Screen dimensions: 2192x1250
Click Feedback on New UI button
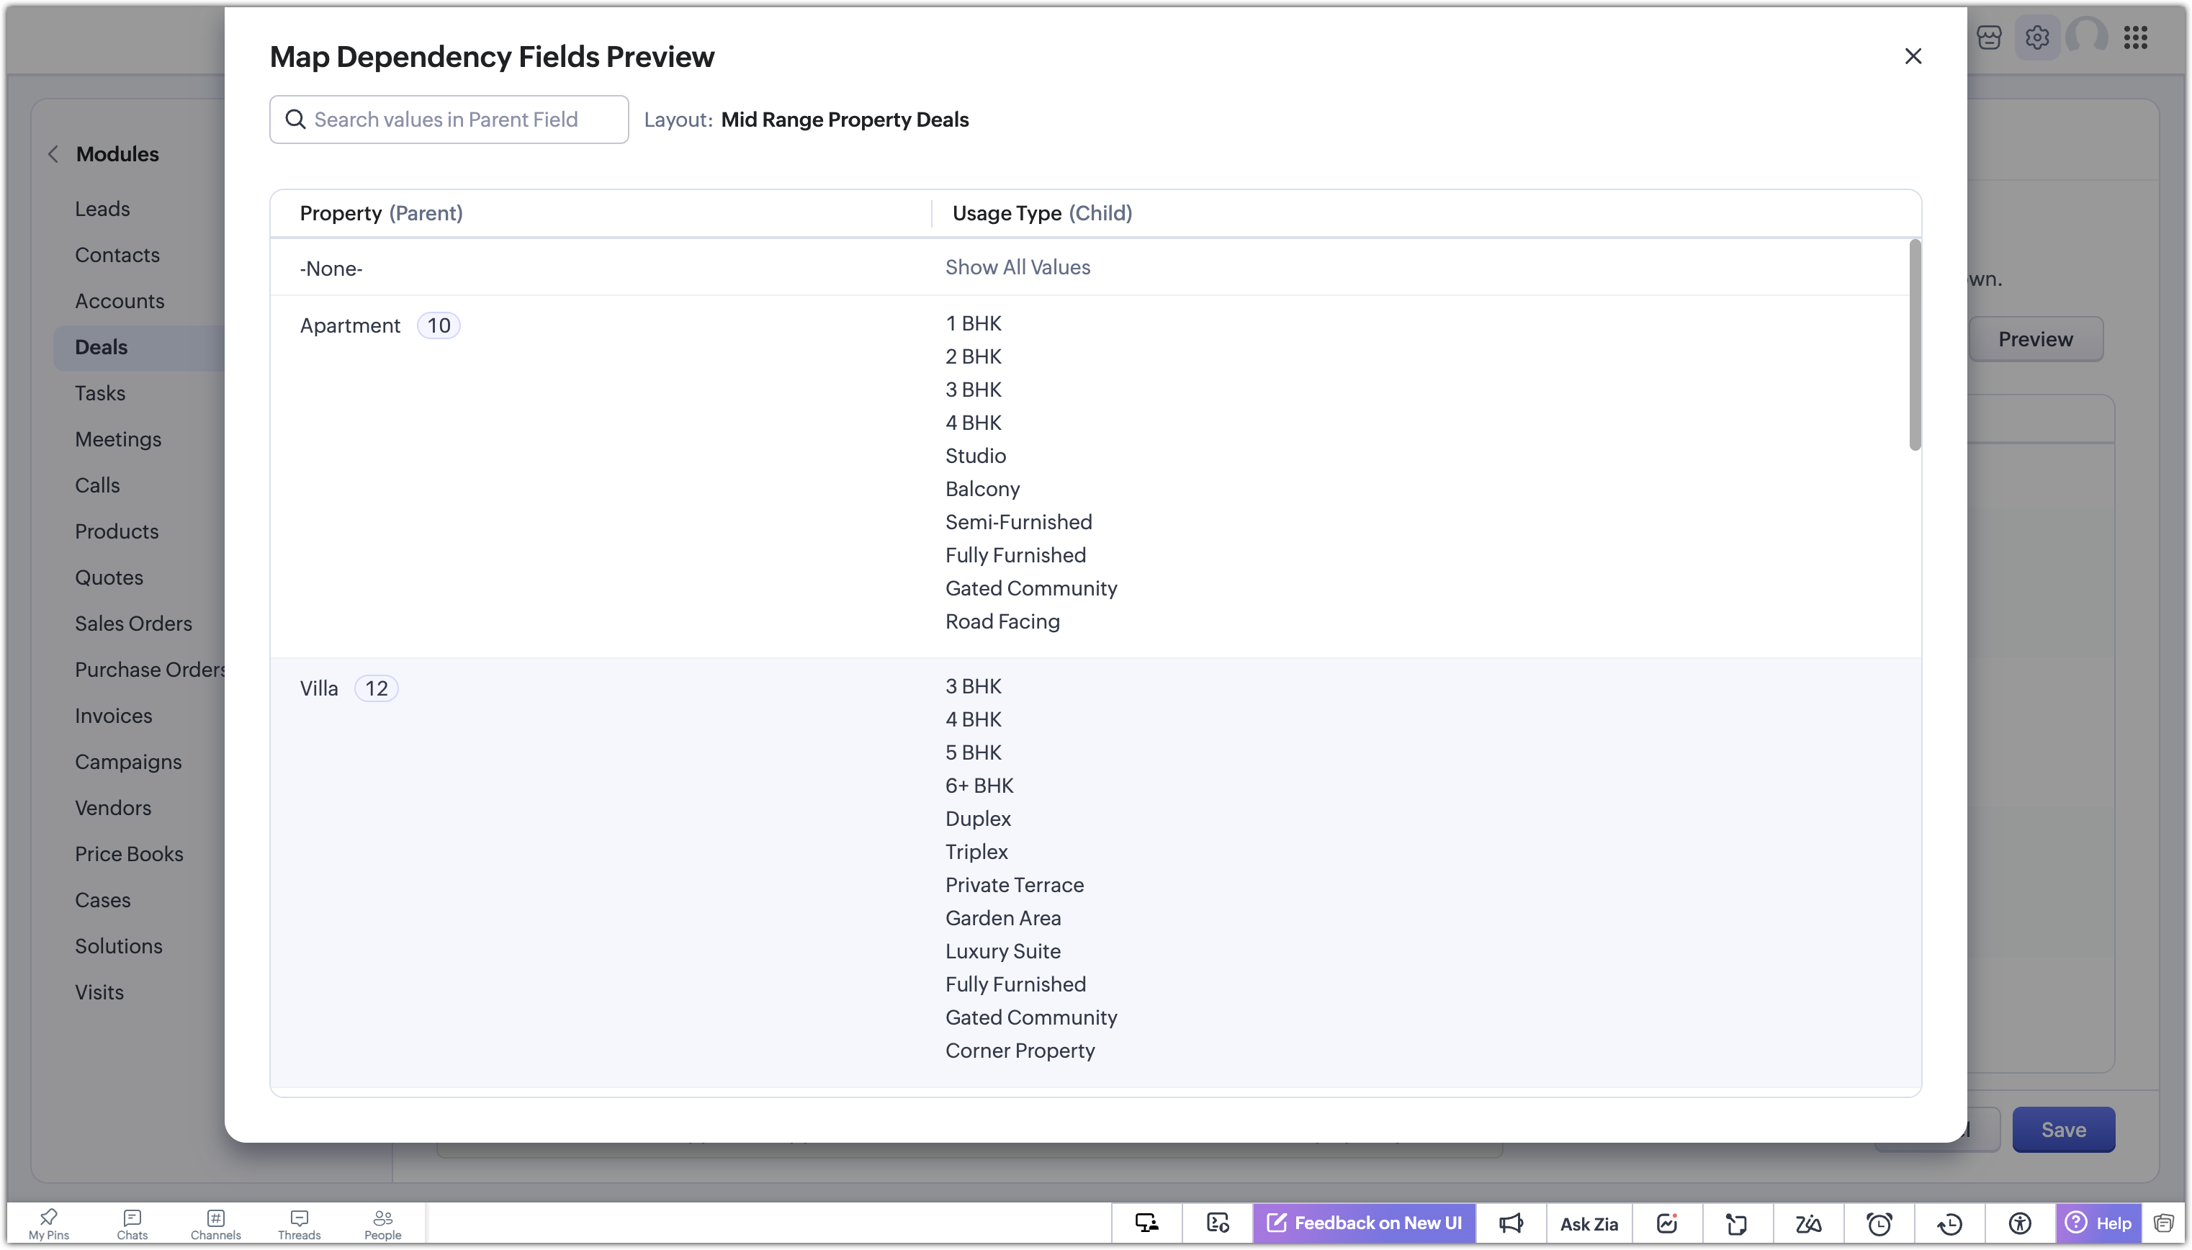point(1363,1223)
